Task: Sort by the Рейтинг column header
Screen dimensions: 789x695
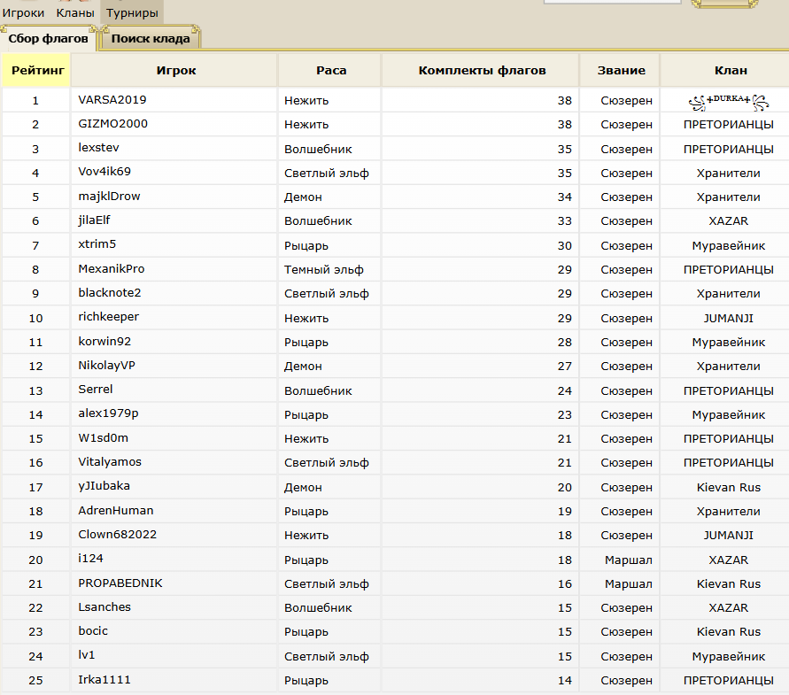Action: pyautogui.click(x=36, y=70)
